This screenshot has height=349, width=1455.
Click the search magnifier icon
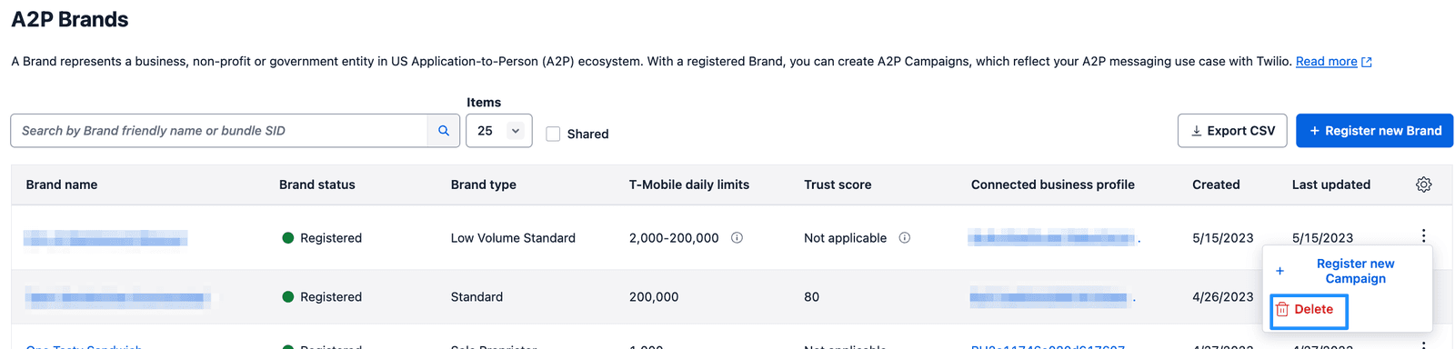(444, 131)
